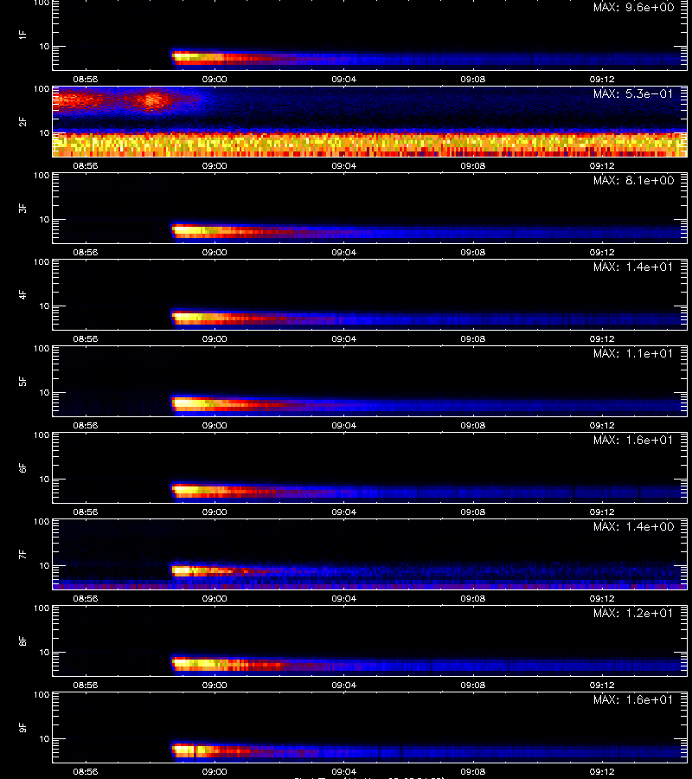The image size is (692, 779).
Task: Click the 09:08 tick under panel 9F
Action: [x=472, y=771]
